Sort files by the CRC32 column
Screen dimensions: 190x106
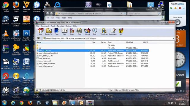click(144, 42)
